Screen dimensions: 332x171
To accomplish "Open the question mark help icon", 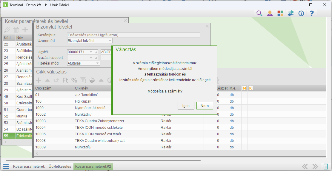I will (311, 13).
